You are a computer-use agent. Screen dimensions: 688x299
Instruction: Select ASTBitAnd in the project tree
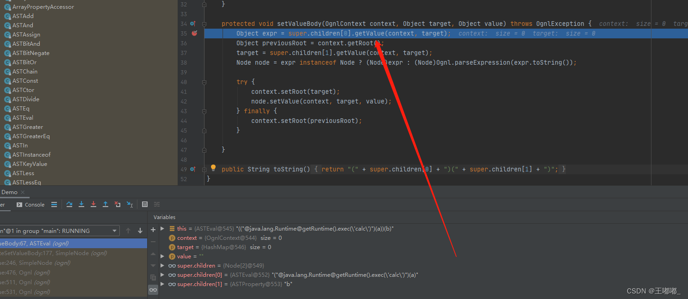point(26,44)
